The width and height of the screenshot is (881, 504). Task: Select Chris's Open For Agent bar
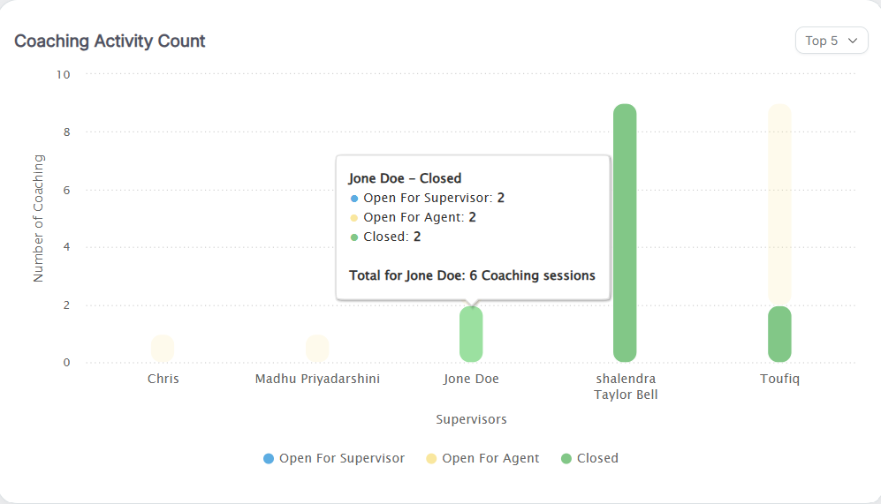coord(163,349)
